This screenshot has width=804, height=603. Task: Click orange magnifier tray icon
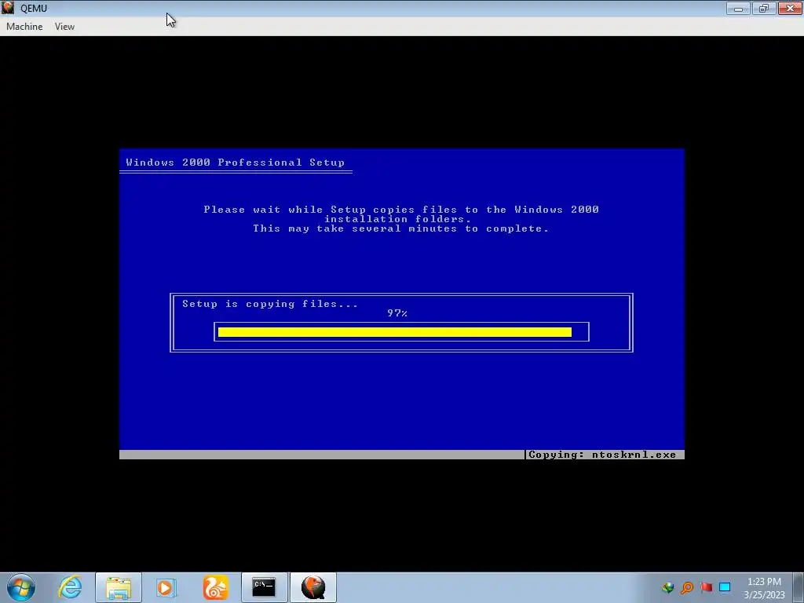[x=687, y=587]
